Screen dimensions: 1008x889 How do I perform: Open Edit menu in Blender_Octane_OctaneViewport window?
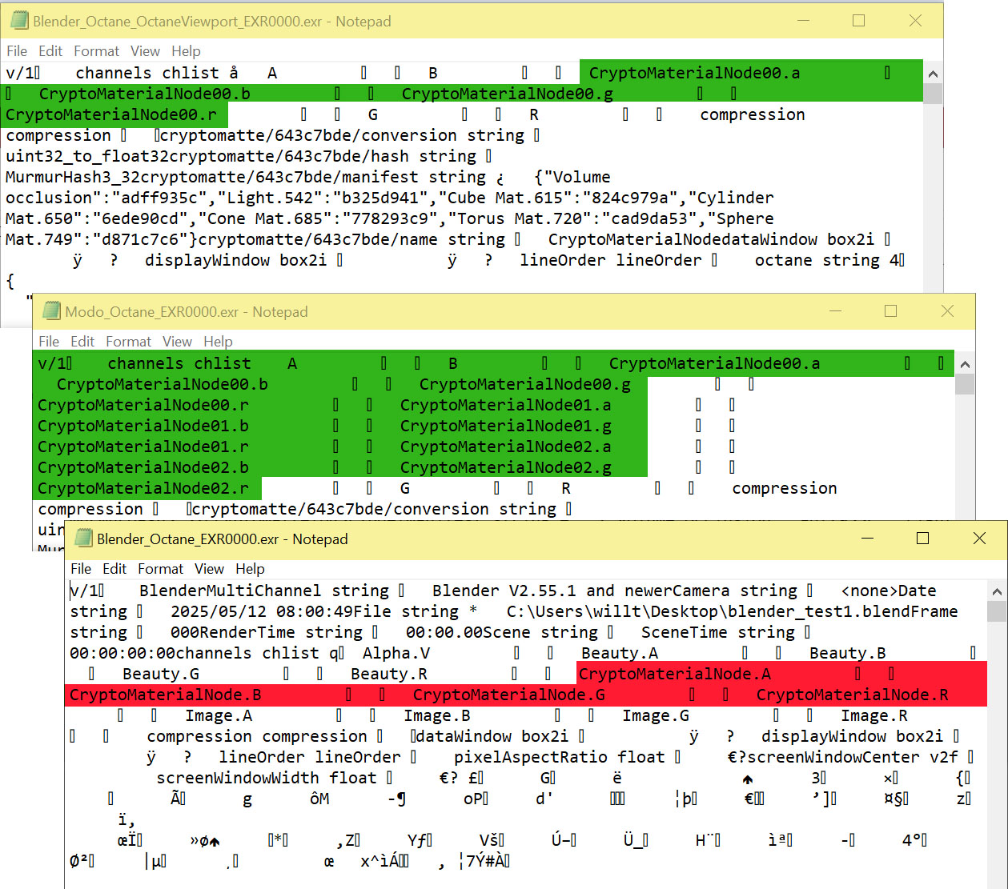[x=50, y=51]
